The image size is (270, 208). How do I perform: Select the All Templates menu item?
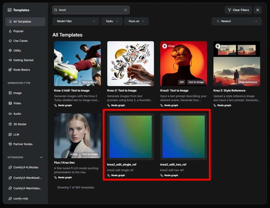tap(25, 22)
